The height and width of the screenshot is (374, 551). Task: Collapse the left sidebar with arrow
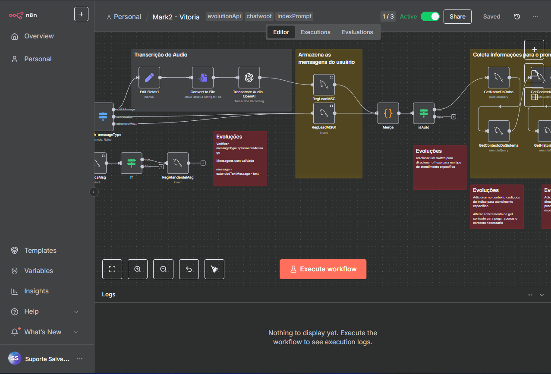(x=94, y=192)
